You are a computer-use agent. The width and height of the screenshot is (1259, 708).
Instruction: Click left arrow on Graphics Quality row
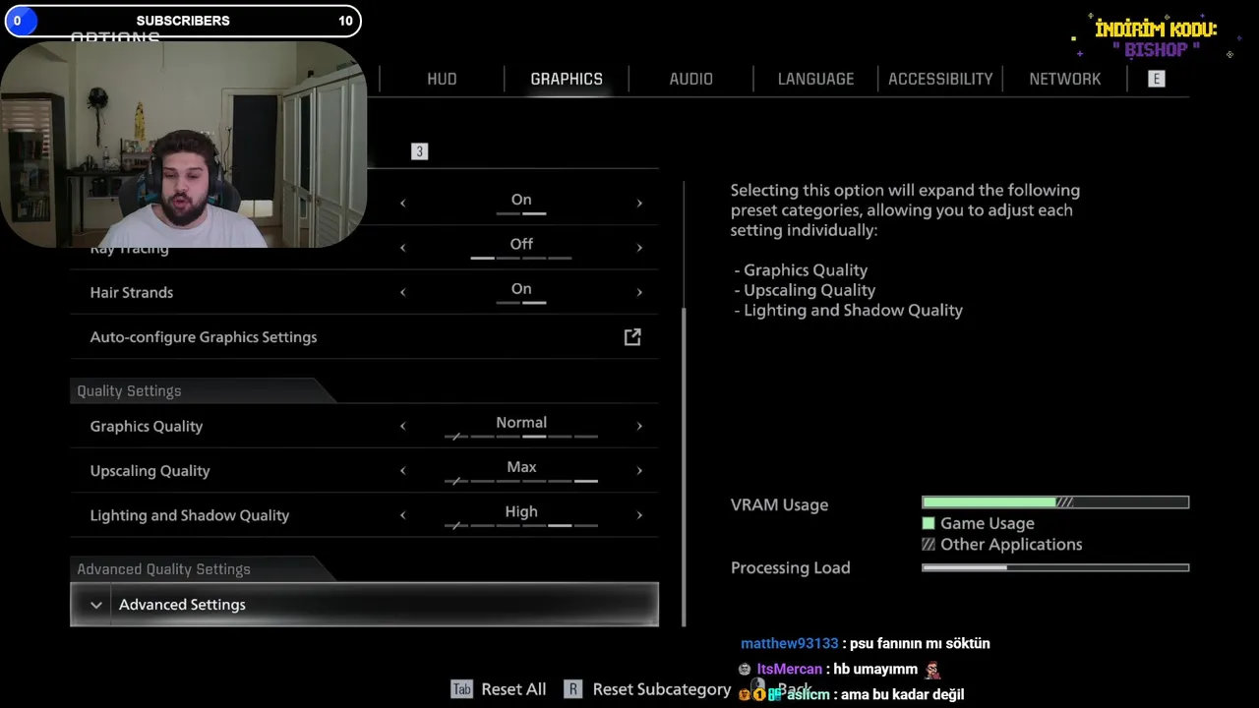(x=402, y=426)
